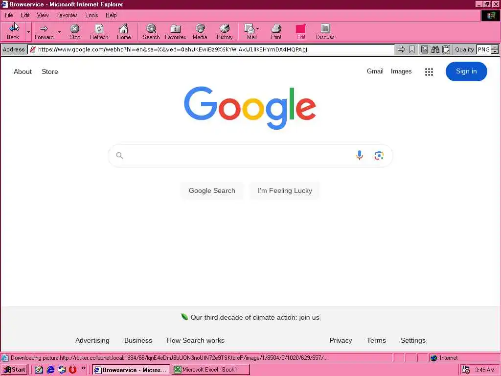Open Outlook Express quick launch icon

click(62, 370)
